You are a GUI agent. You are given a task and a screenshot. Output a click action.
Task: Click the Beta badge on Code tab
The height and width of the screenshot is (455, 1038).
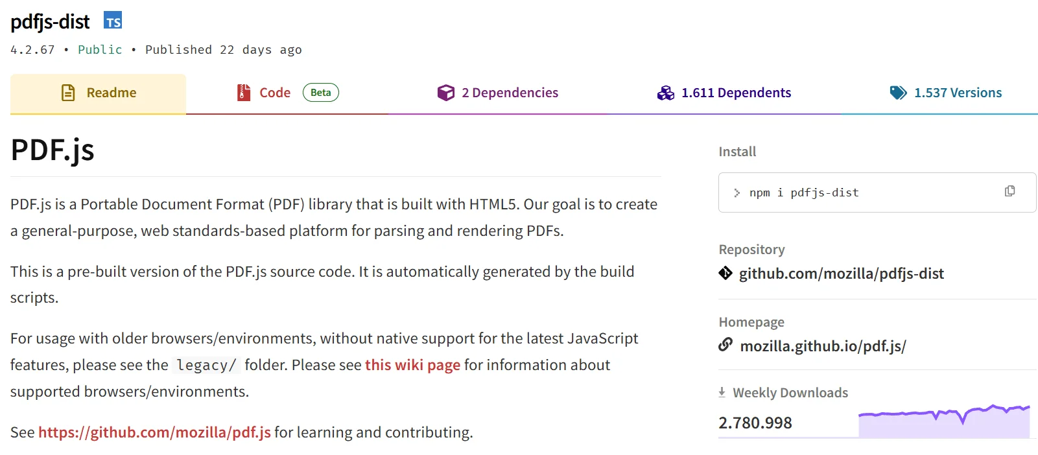click(321, 93)
